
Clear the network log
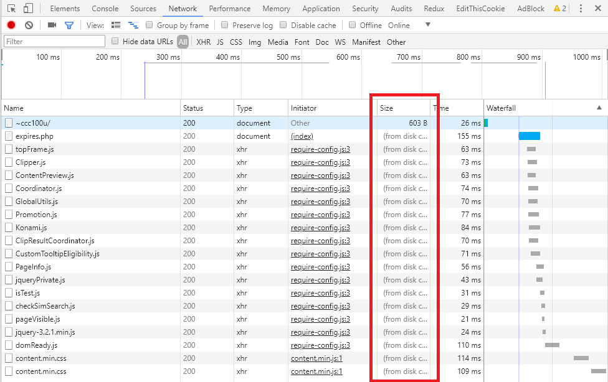point(29,26)
